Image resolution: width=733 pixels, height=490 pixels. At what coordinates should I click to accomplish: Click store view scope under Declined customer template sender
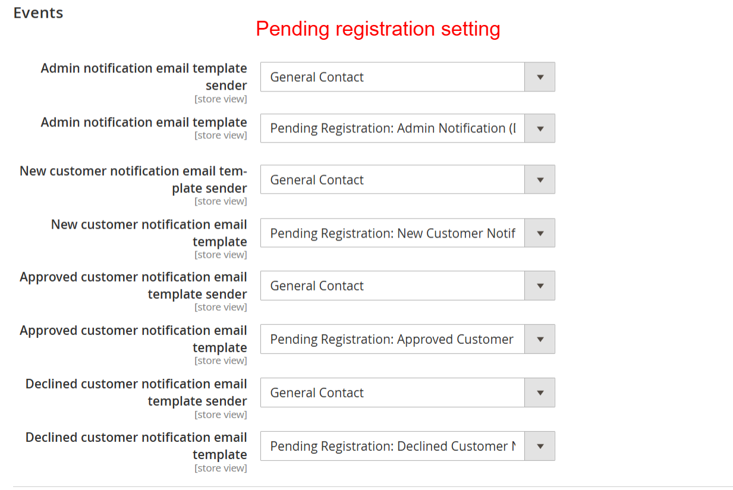pyautogui.click(x=221, y=415)
